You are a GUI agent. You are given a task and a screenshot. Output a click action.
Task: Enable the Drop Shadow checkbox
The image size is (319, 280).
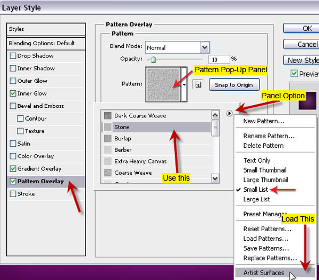pyautogui.click(x=13, y=56)
